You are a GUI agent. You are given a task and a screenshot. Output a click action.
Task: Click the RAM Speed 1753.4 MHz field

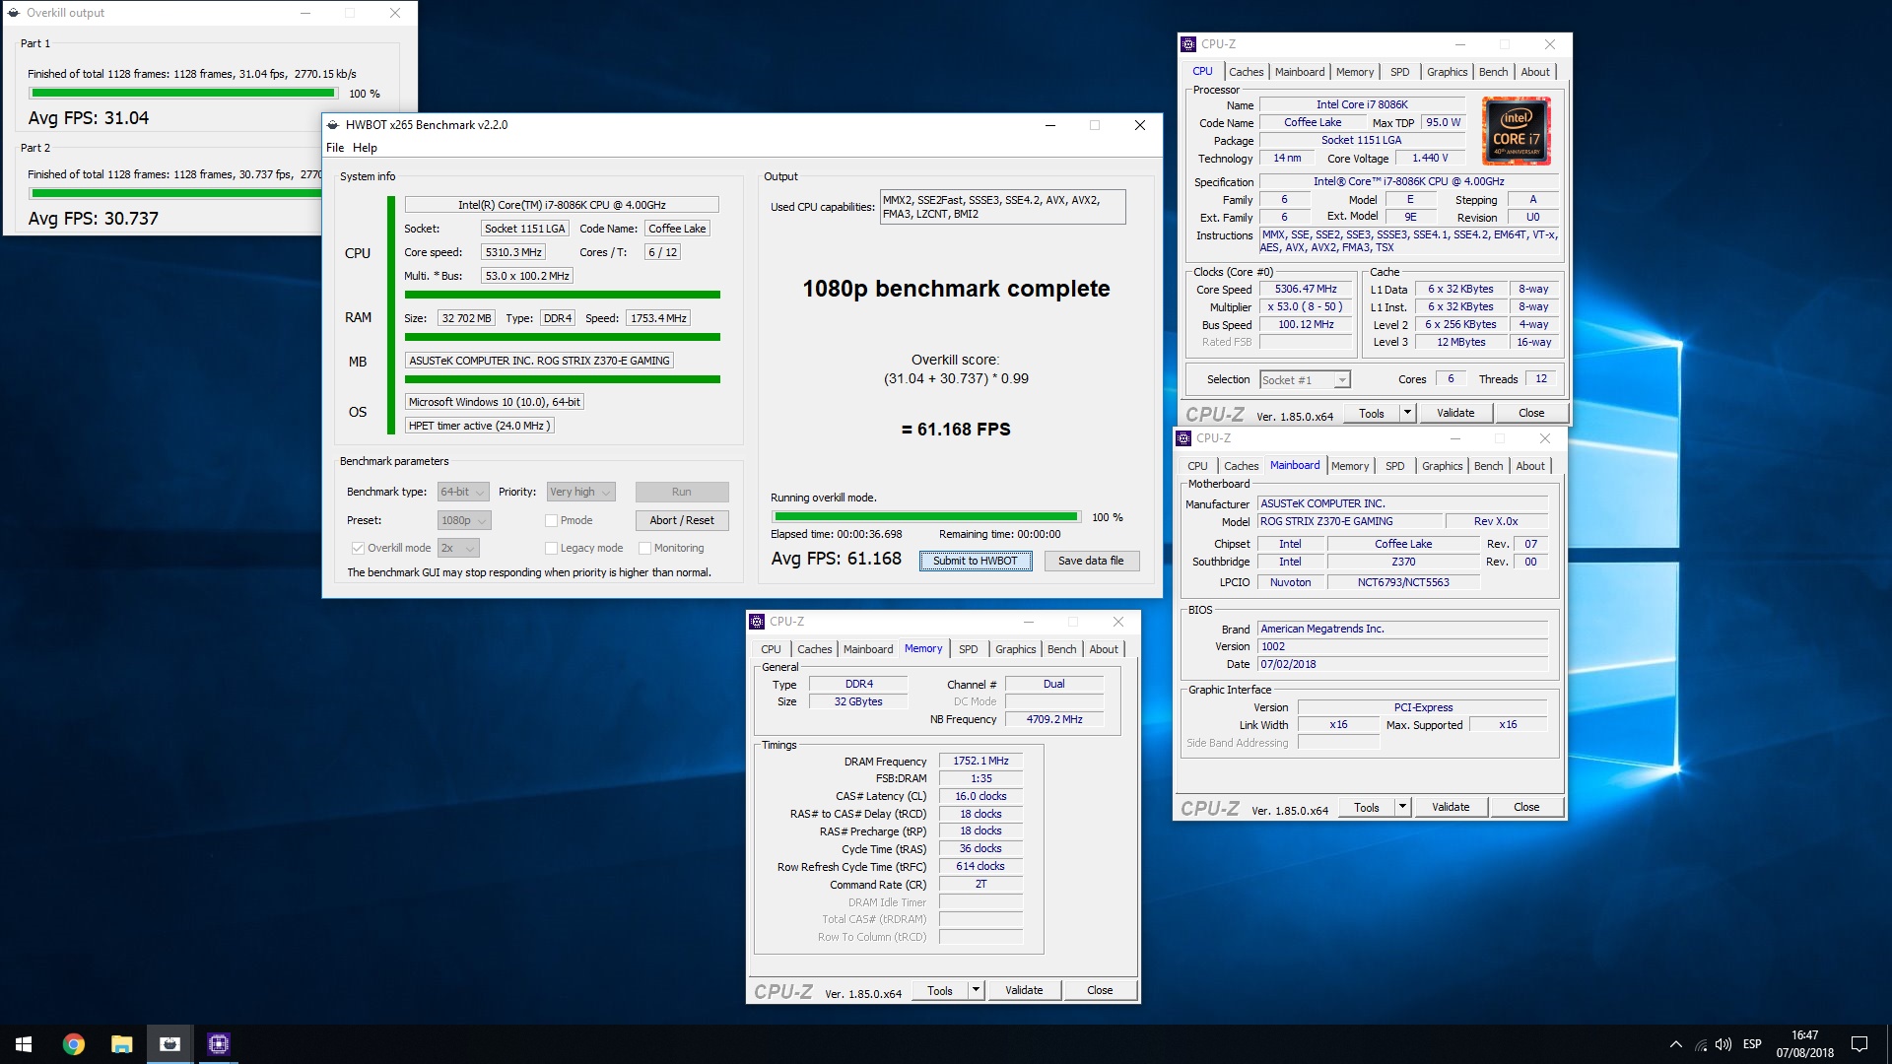point(658,318)
